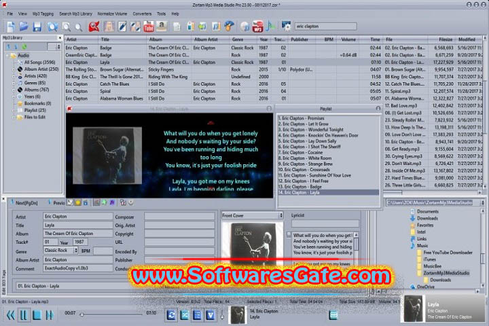
Task: Click the yellow circle icon in tag editor toolbar
Action: (x=77, y=203)
